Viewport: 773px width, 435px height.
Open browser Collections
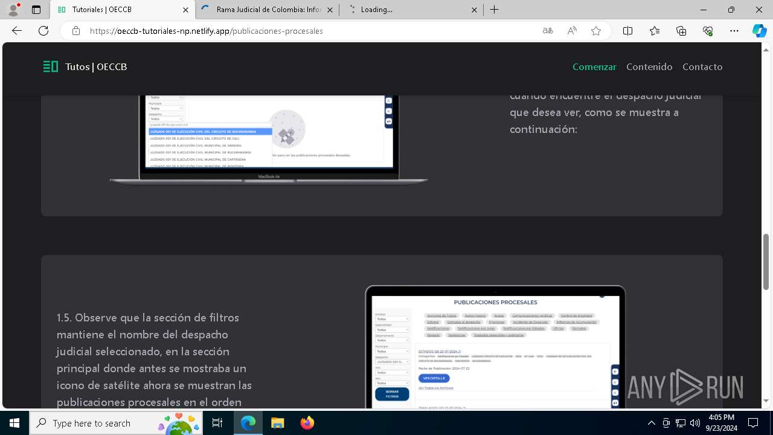[681, 31]
